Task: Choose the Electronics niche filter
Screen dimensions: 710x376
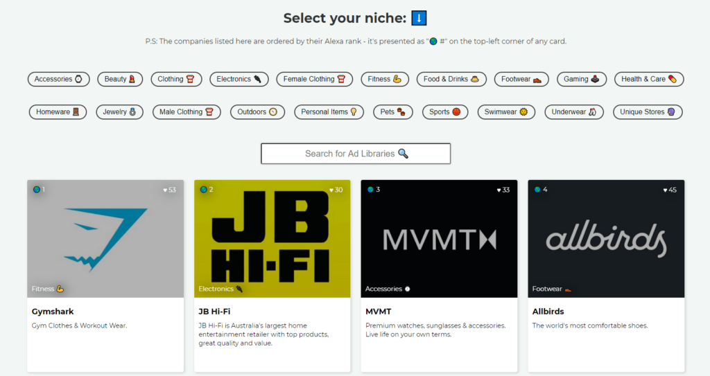Action: click(239, 79)
